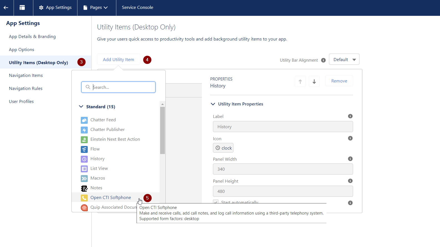Image resolution: width=440 pixels, height=247 pixels.
Task: Click the Remove button
Action: [x=339, y=81]
